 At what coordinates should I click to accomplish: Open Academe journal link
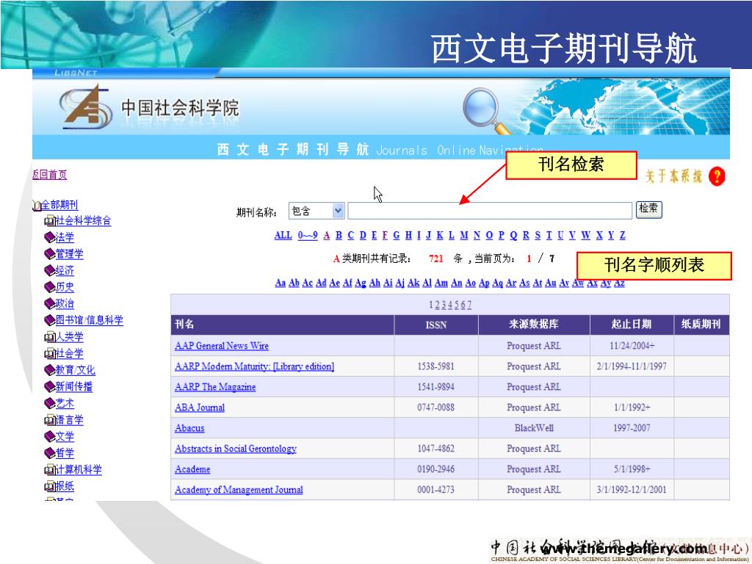(x=192, y=469)
